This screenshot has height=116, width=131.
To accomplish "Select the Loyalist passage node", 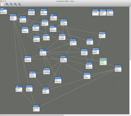I will point(36,108).
